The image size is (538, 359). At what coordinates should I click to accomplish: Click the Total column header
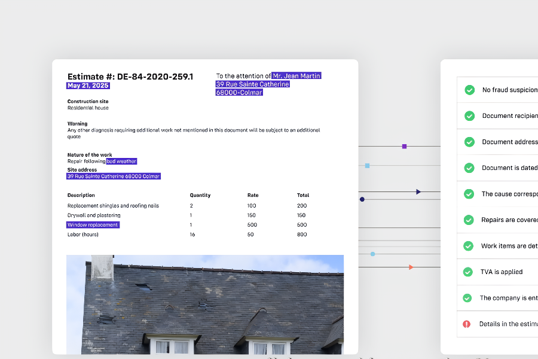click(303, 195)
